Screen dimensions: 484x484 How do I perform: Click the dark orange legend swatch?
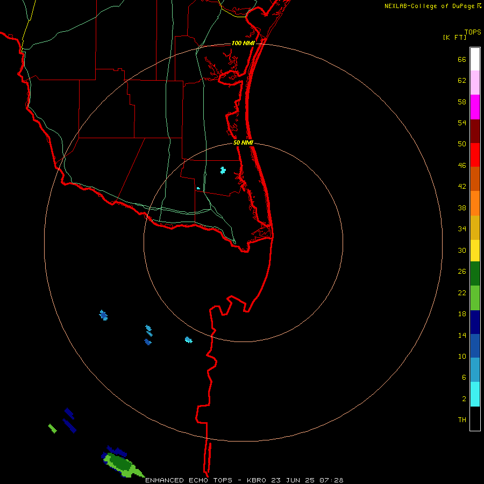pos(475,179)
